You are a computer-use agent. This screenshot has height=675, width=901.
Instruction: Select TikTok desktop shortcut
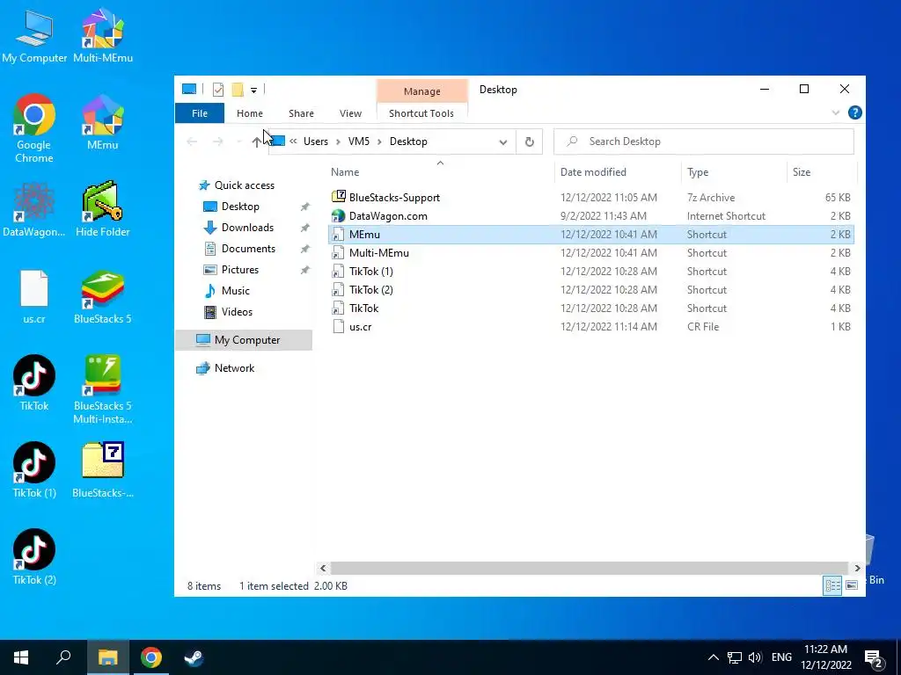[34, 383]
